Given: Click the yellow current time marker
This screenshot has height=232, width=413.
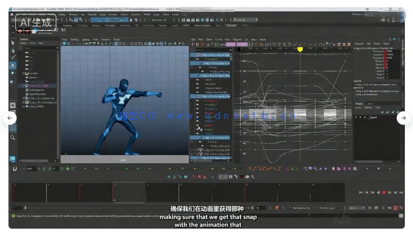Looking at the screenshot, I should [300, 49].
